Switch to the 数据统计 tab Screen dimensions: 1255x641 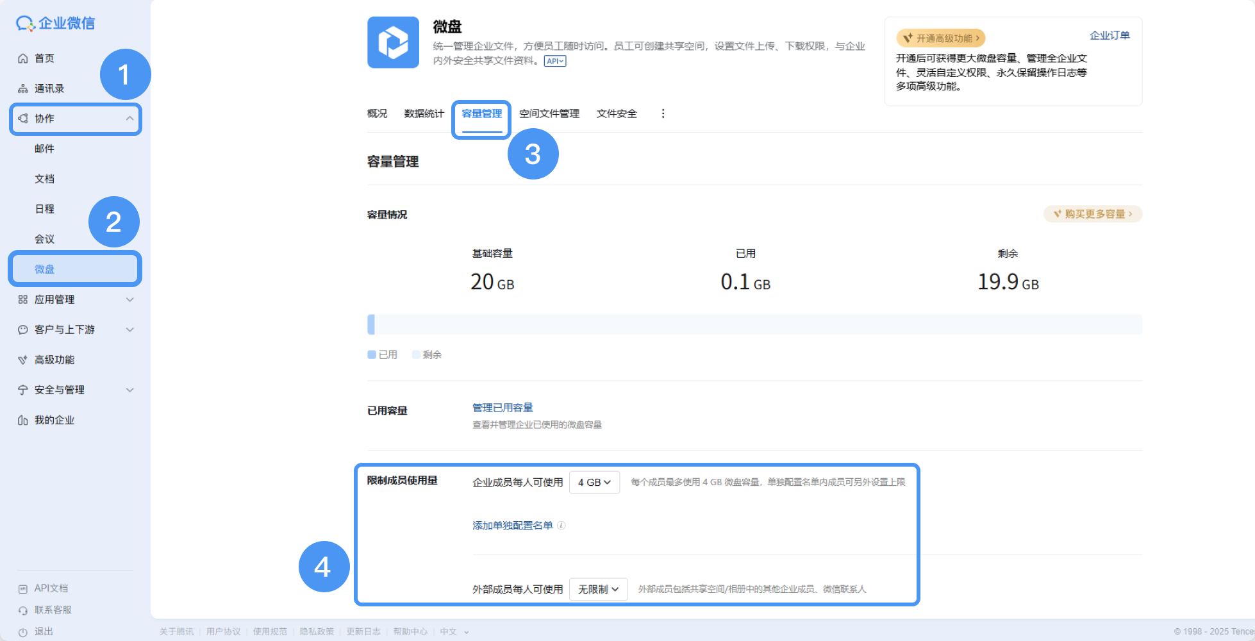pos(424,113)
